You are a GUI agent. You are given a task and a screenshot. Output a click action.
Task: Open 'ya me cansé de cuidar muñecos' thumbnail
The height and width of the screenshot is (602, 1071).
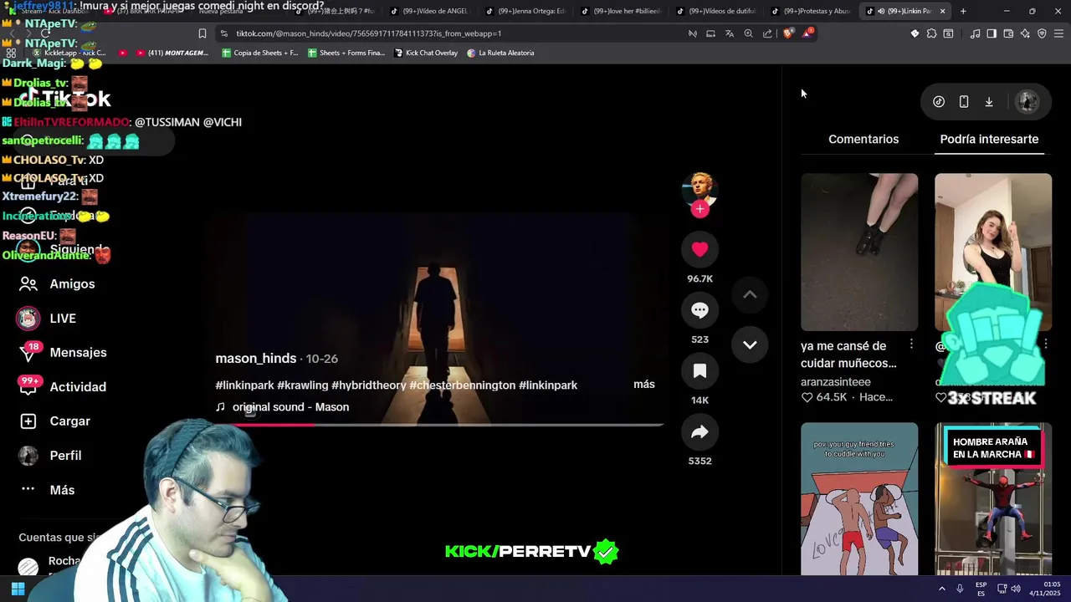[x=859, y=252]
